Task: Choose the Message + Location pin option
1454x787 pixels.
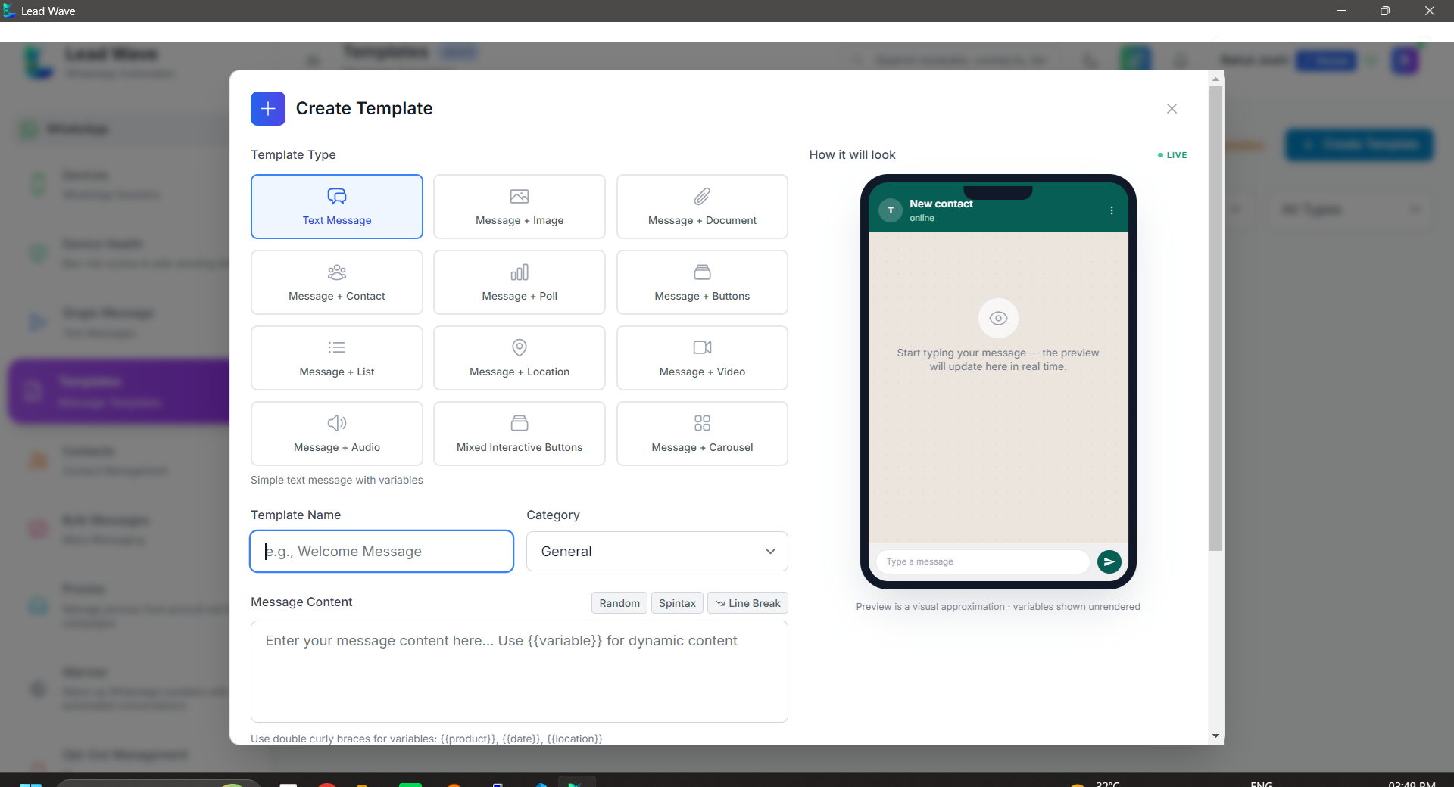Action: (x=520, y=358)
